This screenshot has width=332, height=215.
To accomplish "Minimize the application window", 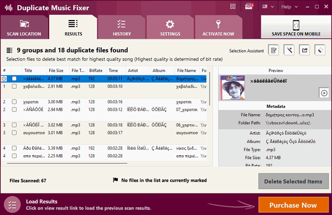I will coord(308,7).
